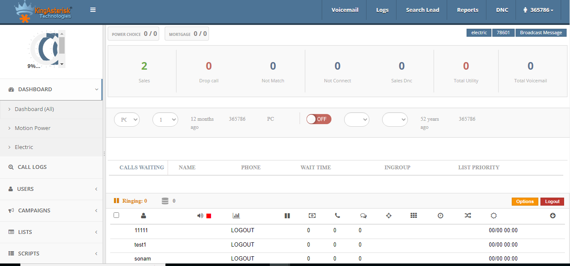Tick the select-all checkbox in the agent table
Screen dimensions: 570x266
point(116,215)
